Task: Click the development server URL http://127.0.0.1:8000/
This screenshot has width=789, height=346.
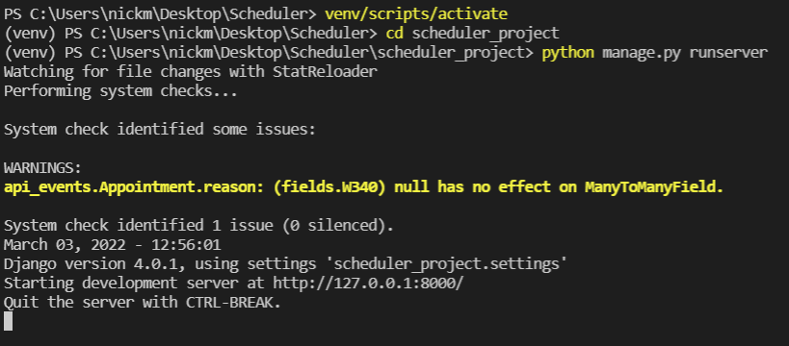Action: (x=368, y=284)
